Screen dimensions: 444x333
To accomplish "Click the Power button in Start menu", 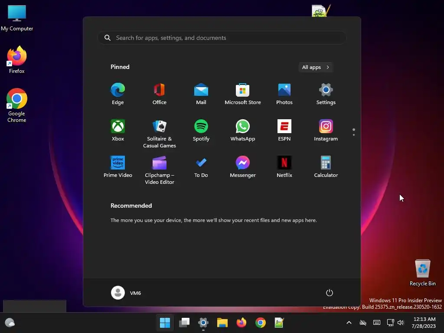I will 330,293.
